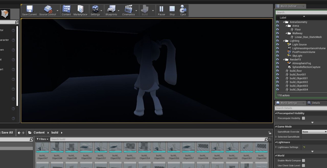Hide build_Object004 in outliner
The width and height of the screenshot is (327, 168).
pos(277,89)
